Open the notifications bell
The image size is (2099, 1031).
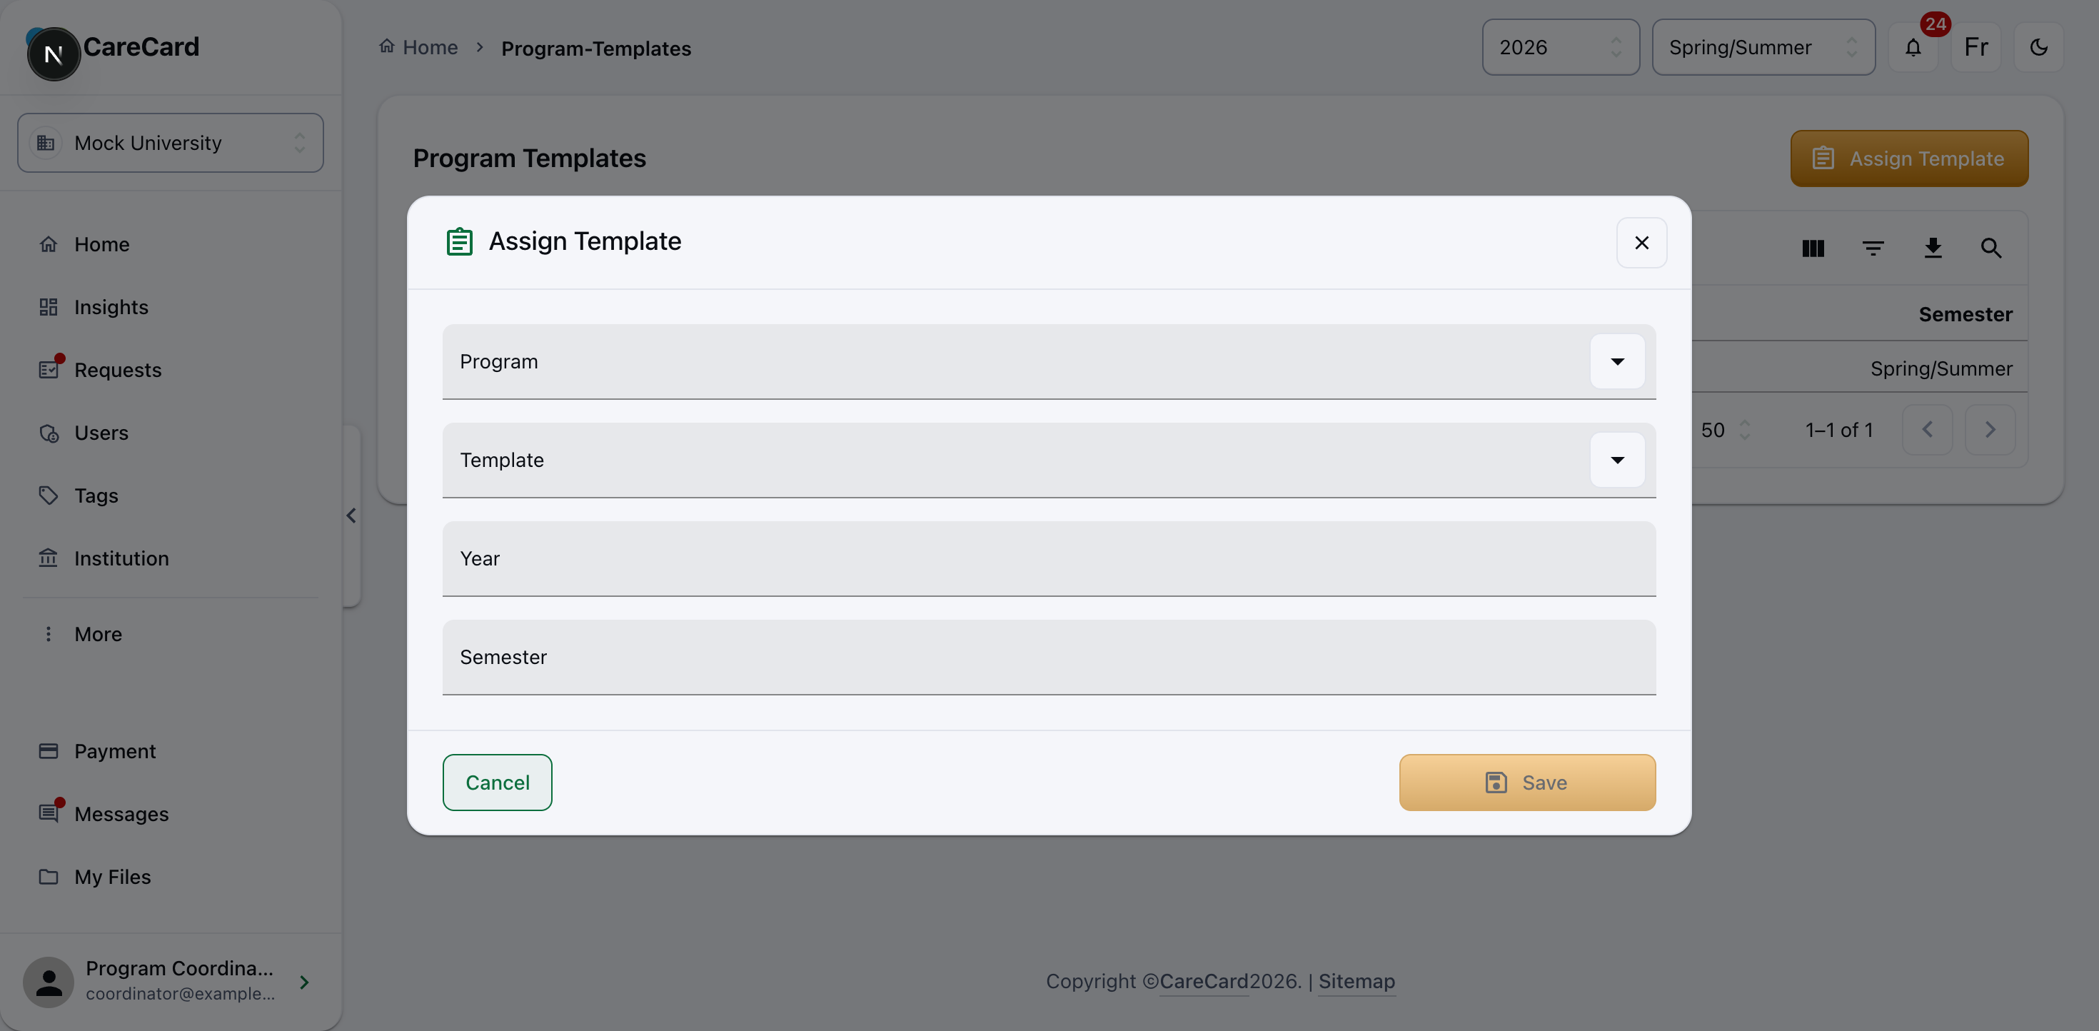1913,47
